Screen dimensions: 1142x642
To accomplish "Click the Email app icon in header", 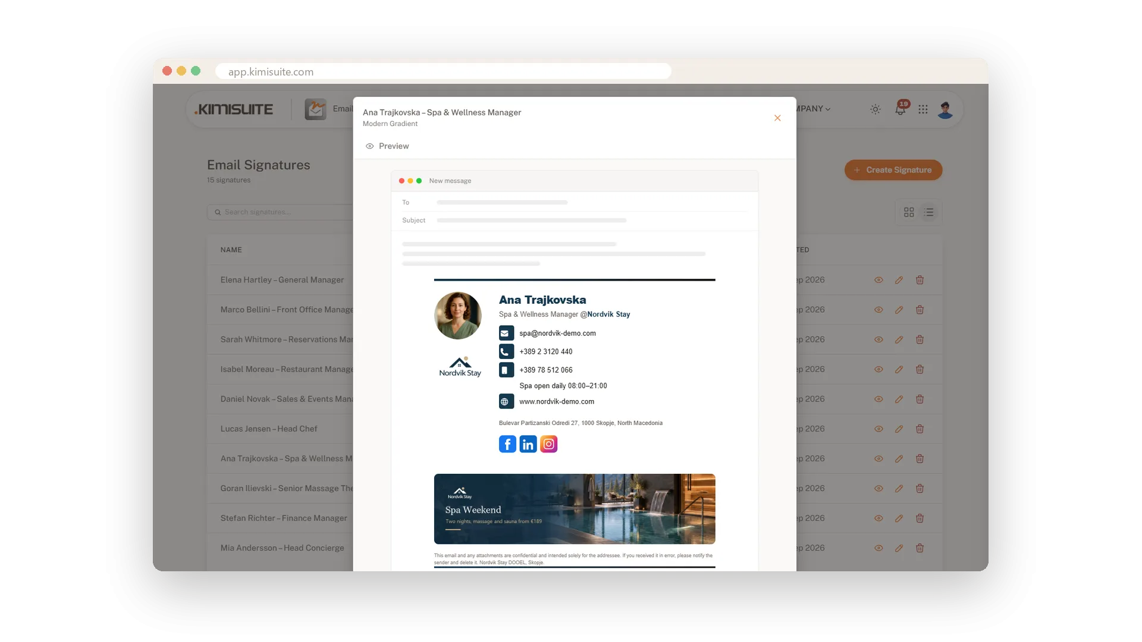I will click(x=315, y=109).
